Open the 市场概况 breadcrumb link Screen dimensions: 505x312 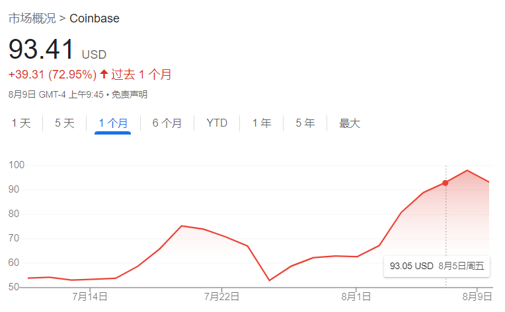coord(32,18)
